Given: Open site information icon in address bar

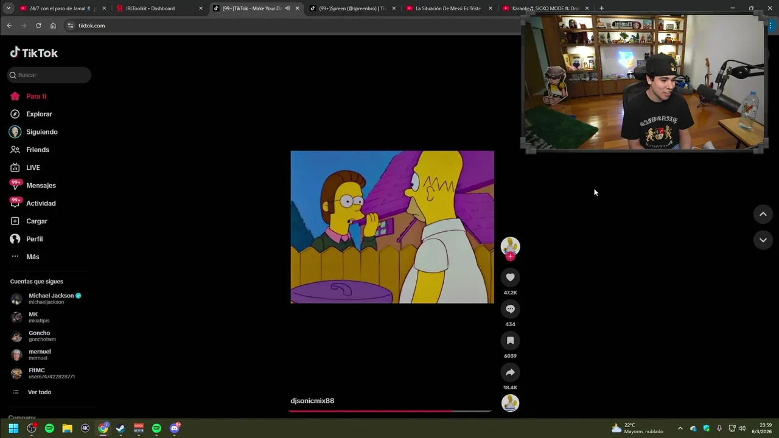Looking at the screenshot, I should [71, 26].
